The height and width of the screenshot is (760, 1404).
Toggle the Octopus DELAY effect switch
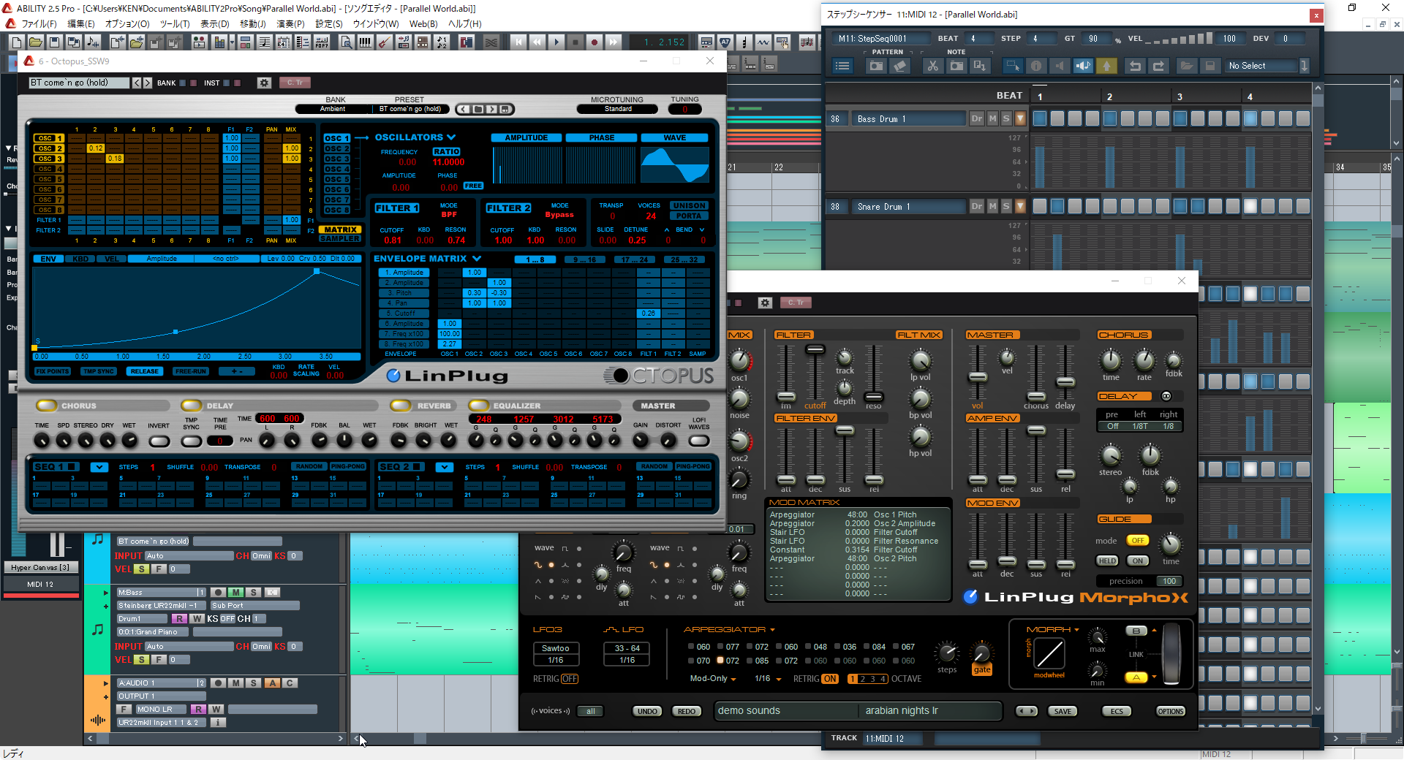192,406
